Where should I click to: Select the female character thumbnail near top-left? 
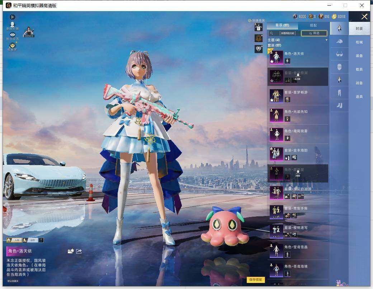29,32
